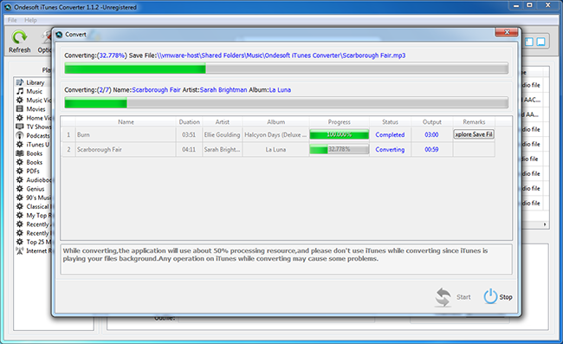The height and width of the screenshot is (344, 563).
Task: Click the Status column header
Action: pyautogui.click(x=390, y=122)
